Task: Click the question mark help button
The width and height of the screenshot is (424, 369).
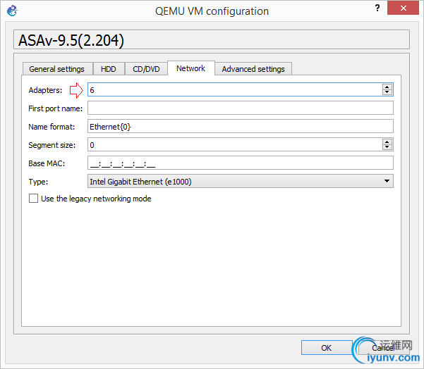Action: (377, 8)
